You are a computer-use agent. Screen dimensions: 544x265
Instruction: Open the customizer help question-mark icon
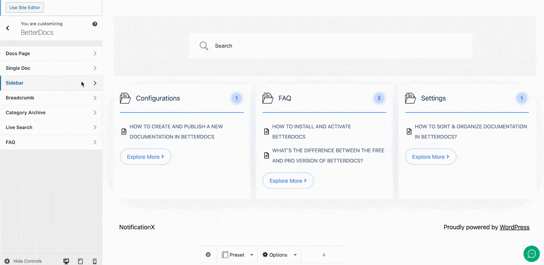tap(95, 24)
